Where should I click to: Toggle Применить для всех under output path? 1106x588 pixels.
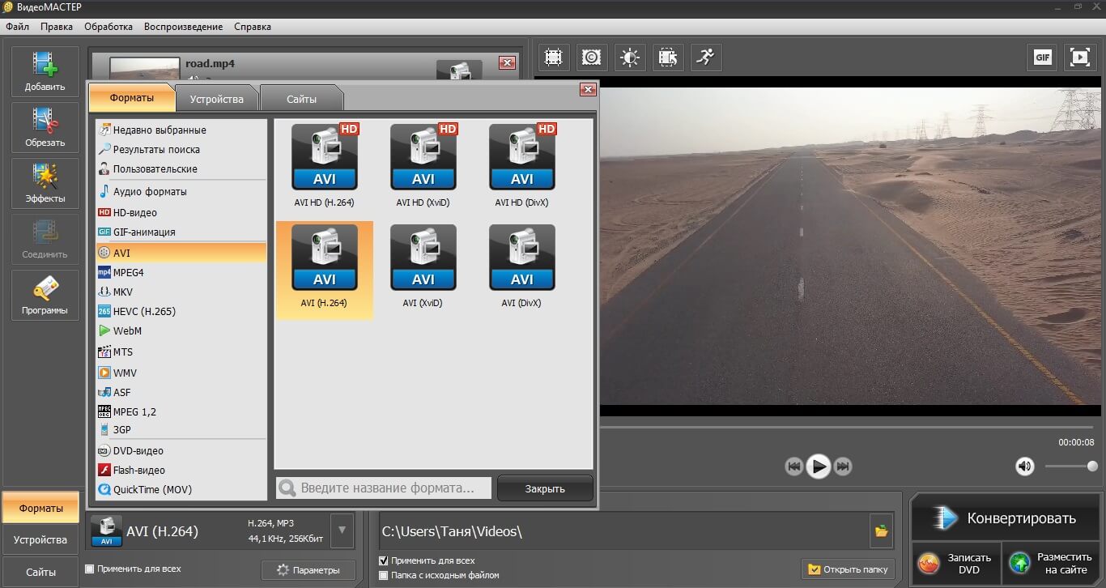click(384, 560)
